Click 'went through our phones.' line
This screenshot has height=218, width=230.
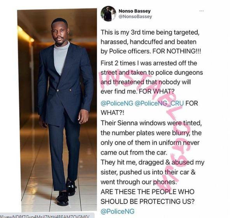pos(139,182)
